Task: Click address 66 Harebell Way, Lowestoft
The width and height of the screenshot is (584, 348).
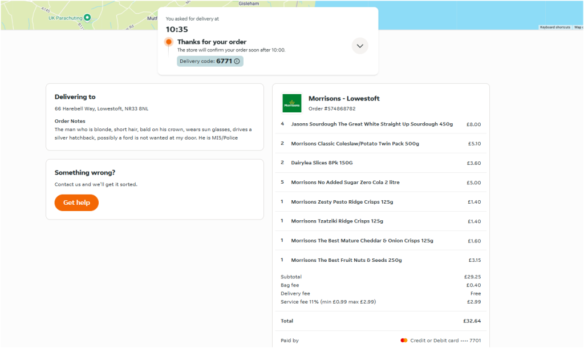Action: coord(102,109)
